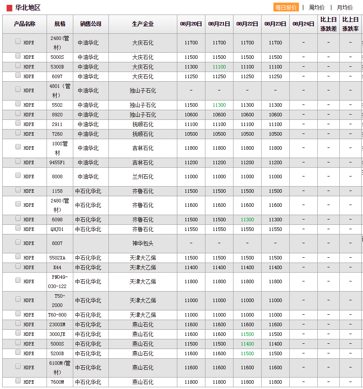Tick the checkbox for HDPE 5300B row
The image size is (363, 389).
pyautogui.click(x=18, y=65)
